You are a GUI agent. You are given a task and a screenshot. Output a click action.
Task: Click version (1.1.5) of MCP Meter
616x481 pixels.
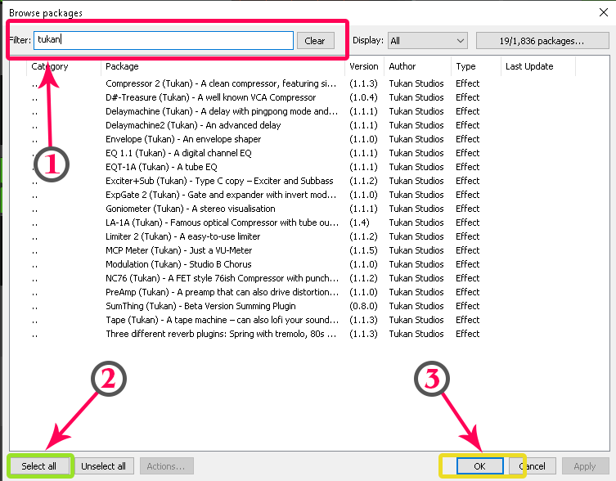pos(363,250)
